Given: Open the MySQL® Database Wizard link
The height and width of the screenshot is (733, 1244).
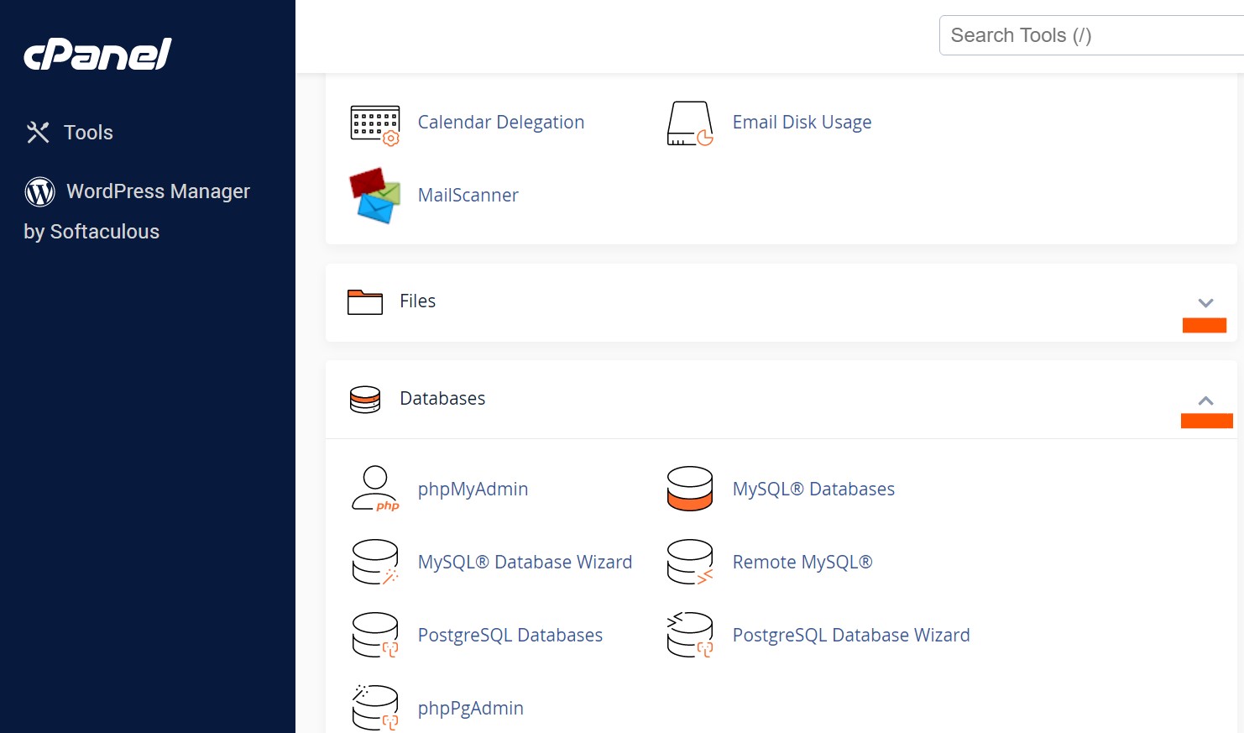Looking at the screenshot, I should 525,563.
